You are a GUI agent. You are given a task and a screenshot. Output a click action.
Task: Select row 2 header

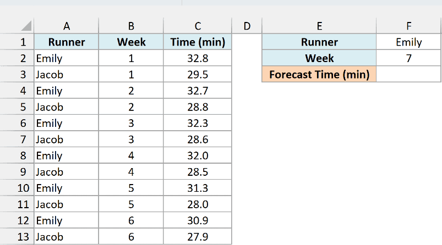[x=17, y=58]
